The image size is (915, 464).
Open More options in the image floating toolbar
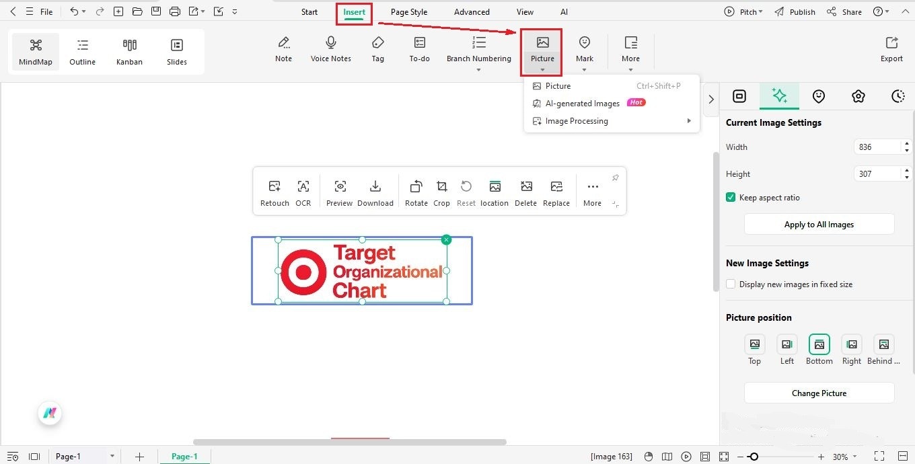593,193
